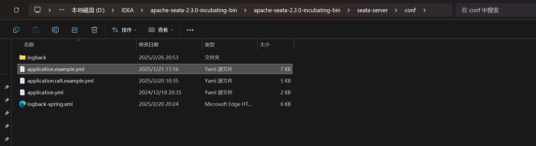Open the three-dot more options menu
The image size is (536, 146).
point(190,30)
